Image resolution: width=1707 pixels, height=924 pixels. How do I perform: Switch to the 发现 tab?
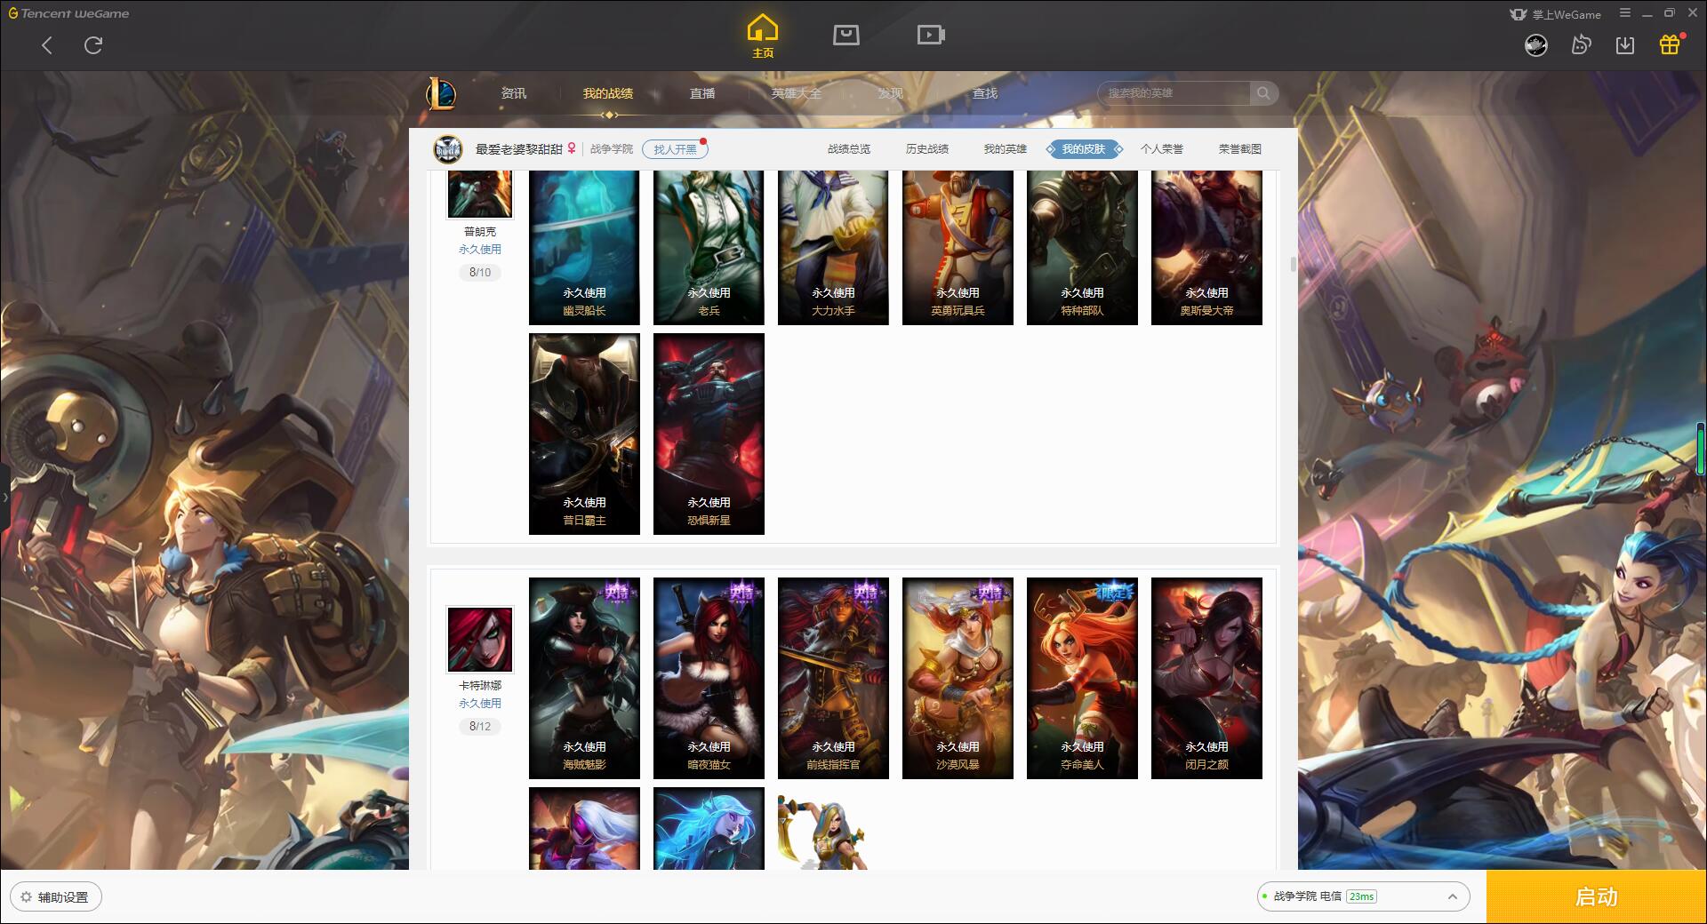click(890, 93)
